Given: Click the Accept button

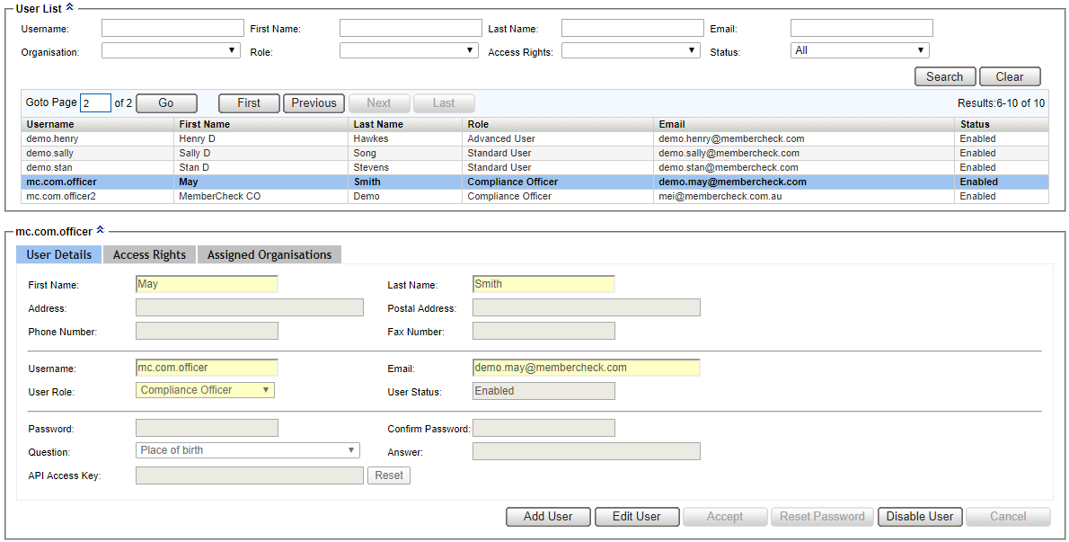Looking at the screenshot, I should (725, 517).
